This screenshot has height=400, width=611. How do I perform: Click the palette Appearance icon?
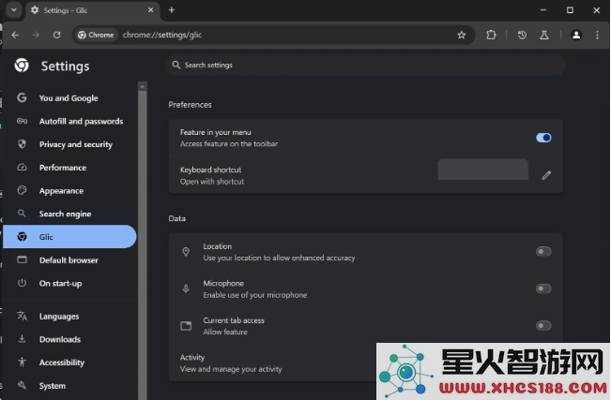[22, 190]
